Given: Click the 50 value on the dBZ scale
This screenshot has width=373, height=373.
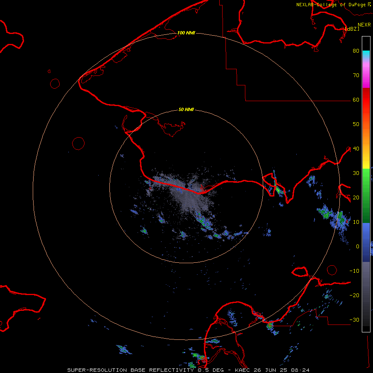Looking at the screenshot, I should tap(356, 124).
